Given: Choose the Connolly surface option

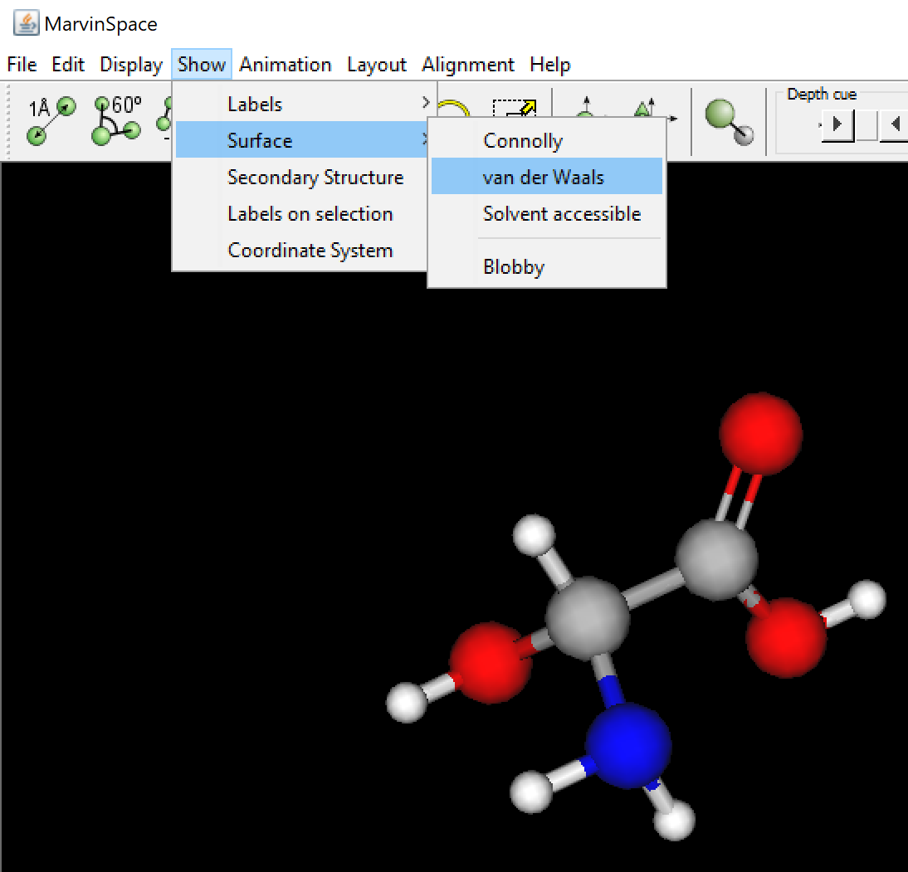Looking at the screenshot, I should point(523,141).
